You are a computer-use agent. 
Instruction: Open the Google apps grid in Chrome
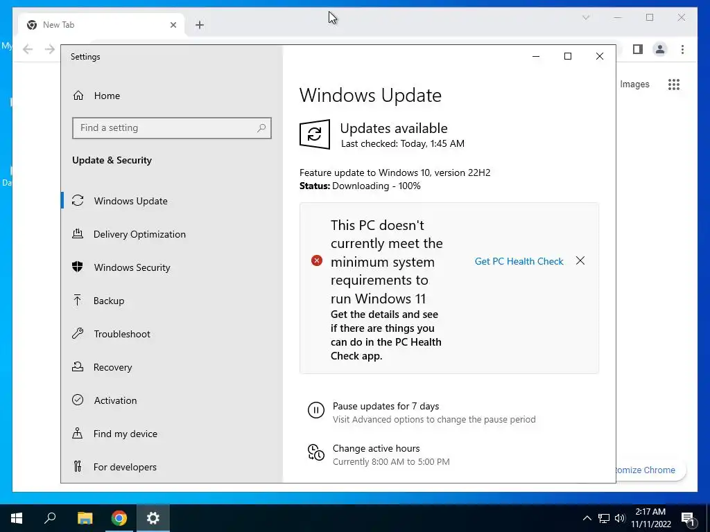coord(674,84)
